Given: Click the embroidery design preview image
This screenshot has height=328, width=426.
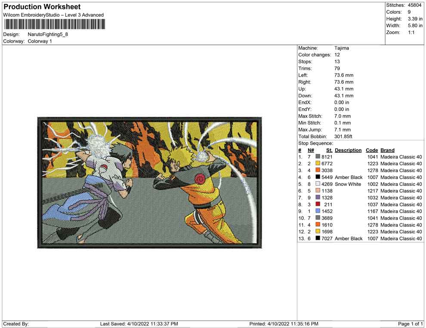Looking at the screenshot, I should click(x=149, y=183).
